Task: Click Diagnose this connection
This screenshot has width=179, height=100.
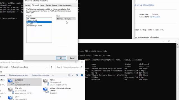Action: click(x=18, y=75)
